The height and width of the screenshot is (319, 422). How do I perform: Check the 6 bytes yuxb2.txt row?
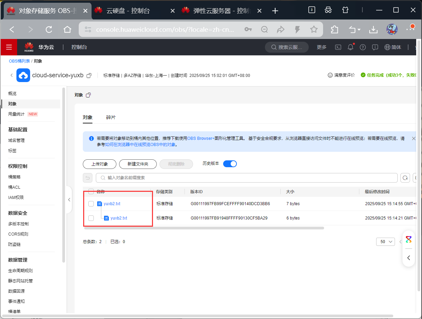(91, 218)
